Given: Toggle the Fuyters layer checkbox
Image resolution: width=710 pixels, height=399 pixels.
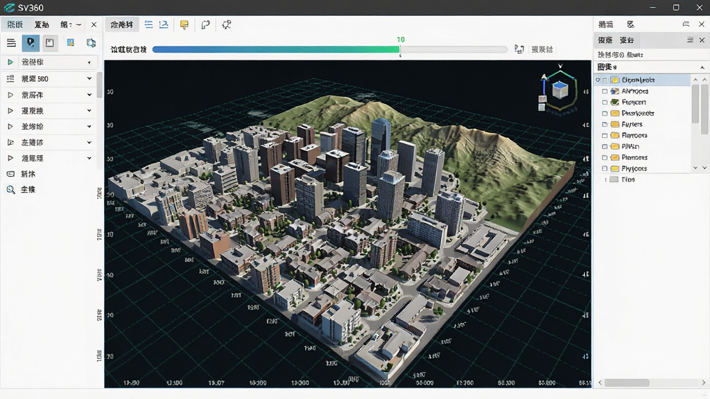Looking at the screenshot, I should [605, 125].
